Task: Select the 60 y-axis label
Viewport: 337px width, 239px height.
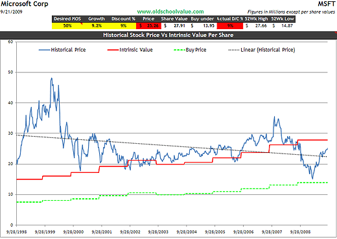Action: [x=10, y=41]
